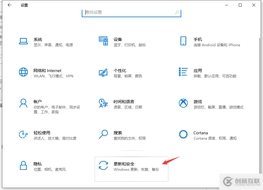
Task: Click the text 查找我的文件、权限
Action: pos(130,138)
